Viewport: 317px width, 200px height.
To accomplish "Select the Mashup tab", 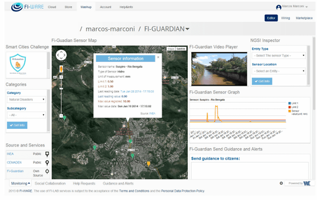I will tap(86, 7).
